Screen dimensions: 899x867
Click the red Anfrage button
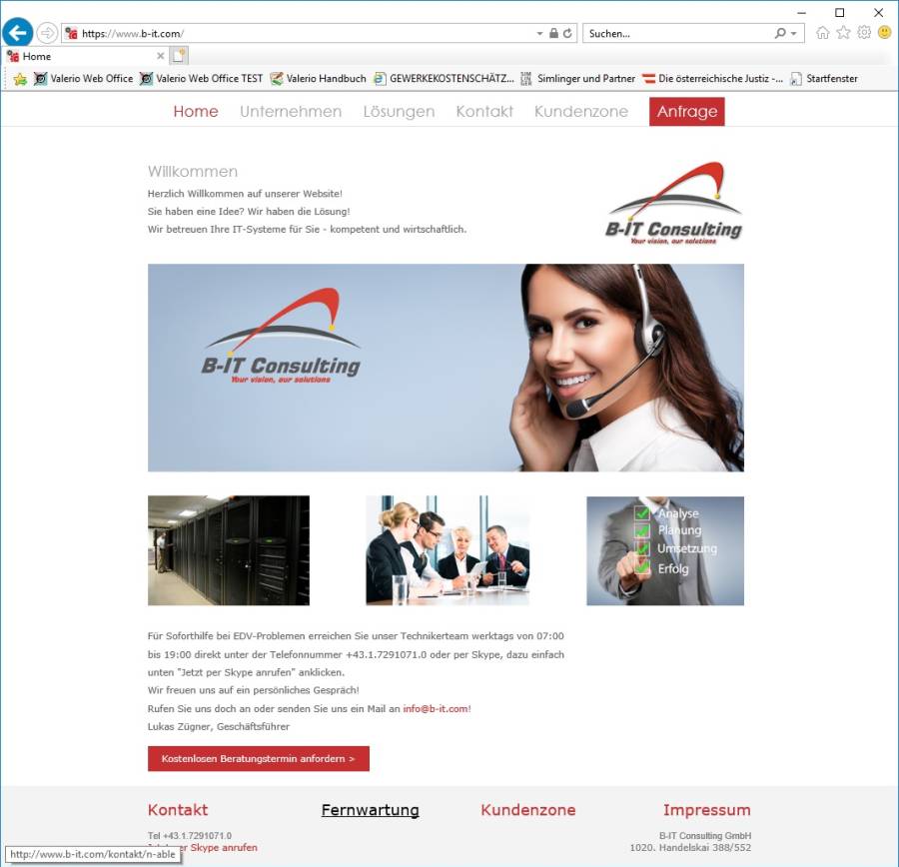click(686, 112)
